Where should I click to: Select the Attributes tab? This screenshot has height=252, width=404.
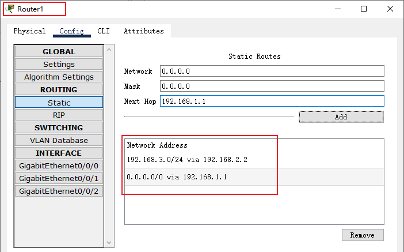(143, 31)
